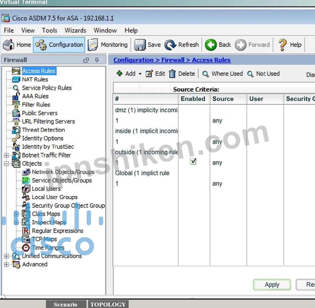Switch to the TOPOLOGY tab

point(108,305)
